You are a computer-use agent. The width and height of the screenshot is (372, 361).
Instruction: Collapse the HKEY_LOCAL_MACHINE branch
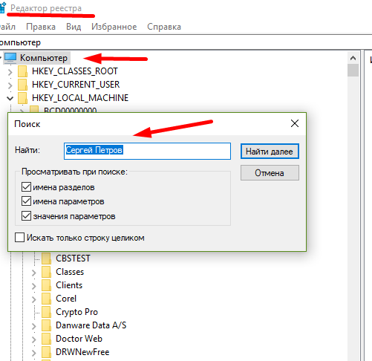click(x=10, y=99)
